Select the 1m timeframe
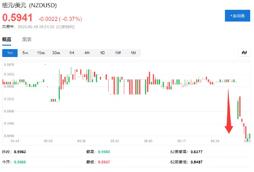The width and height of the screenshot is (254, 172). coord(10,53)
